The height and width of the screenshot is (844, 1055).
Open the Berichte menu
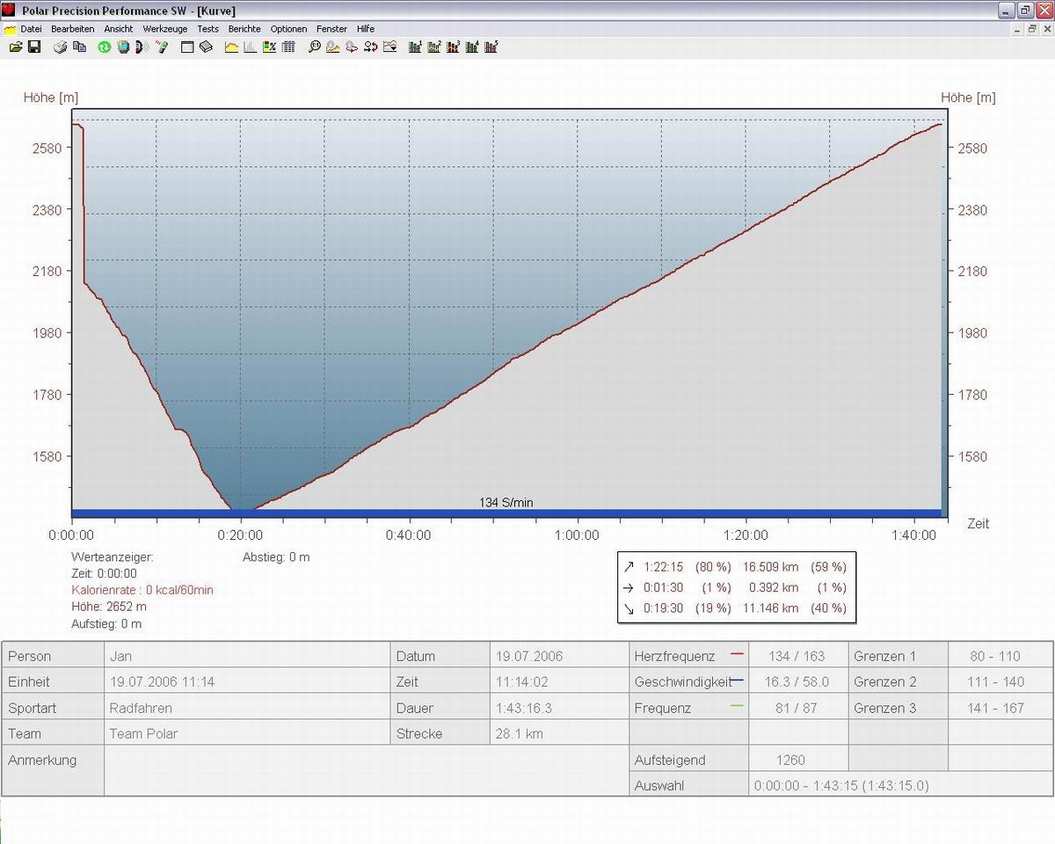[244, 29]
